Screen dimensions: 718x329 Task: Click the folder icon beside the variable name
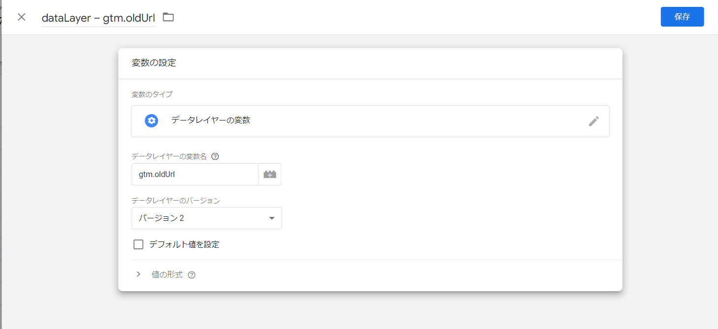(169, 17)
